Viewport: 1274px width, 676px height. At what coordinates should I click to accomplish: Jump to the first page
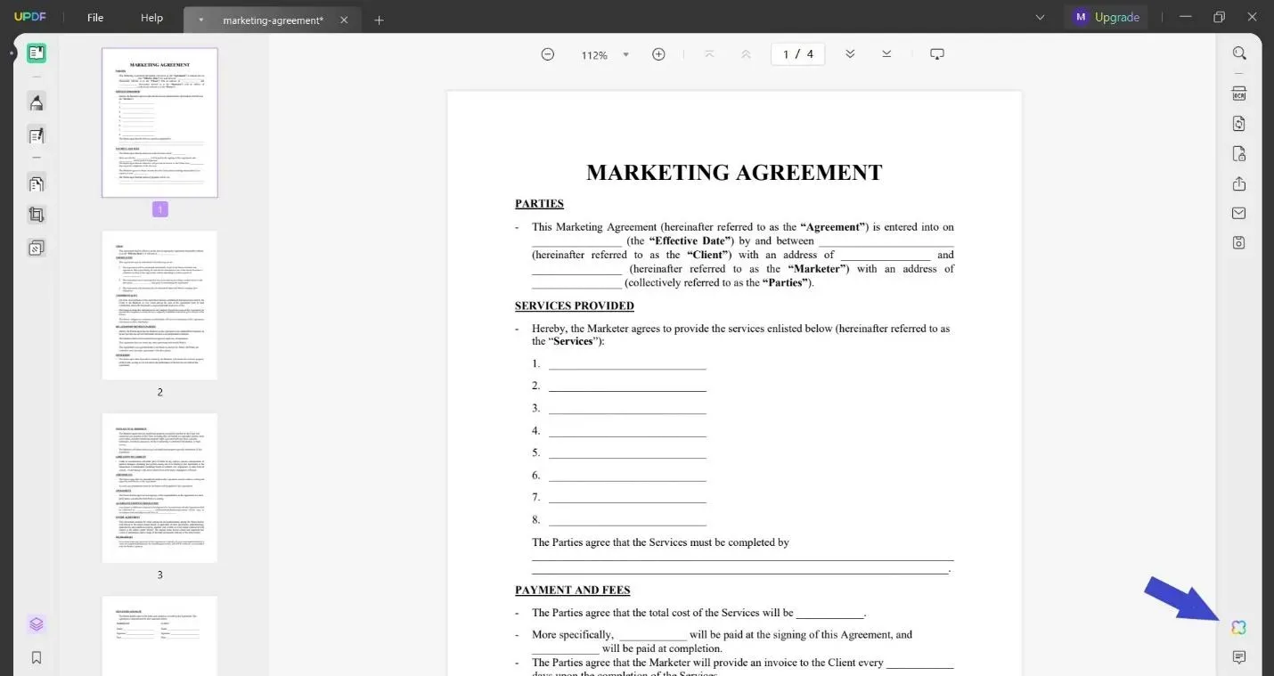(709, 54)
